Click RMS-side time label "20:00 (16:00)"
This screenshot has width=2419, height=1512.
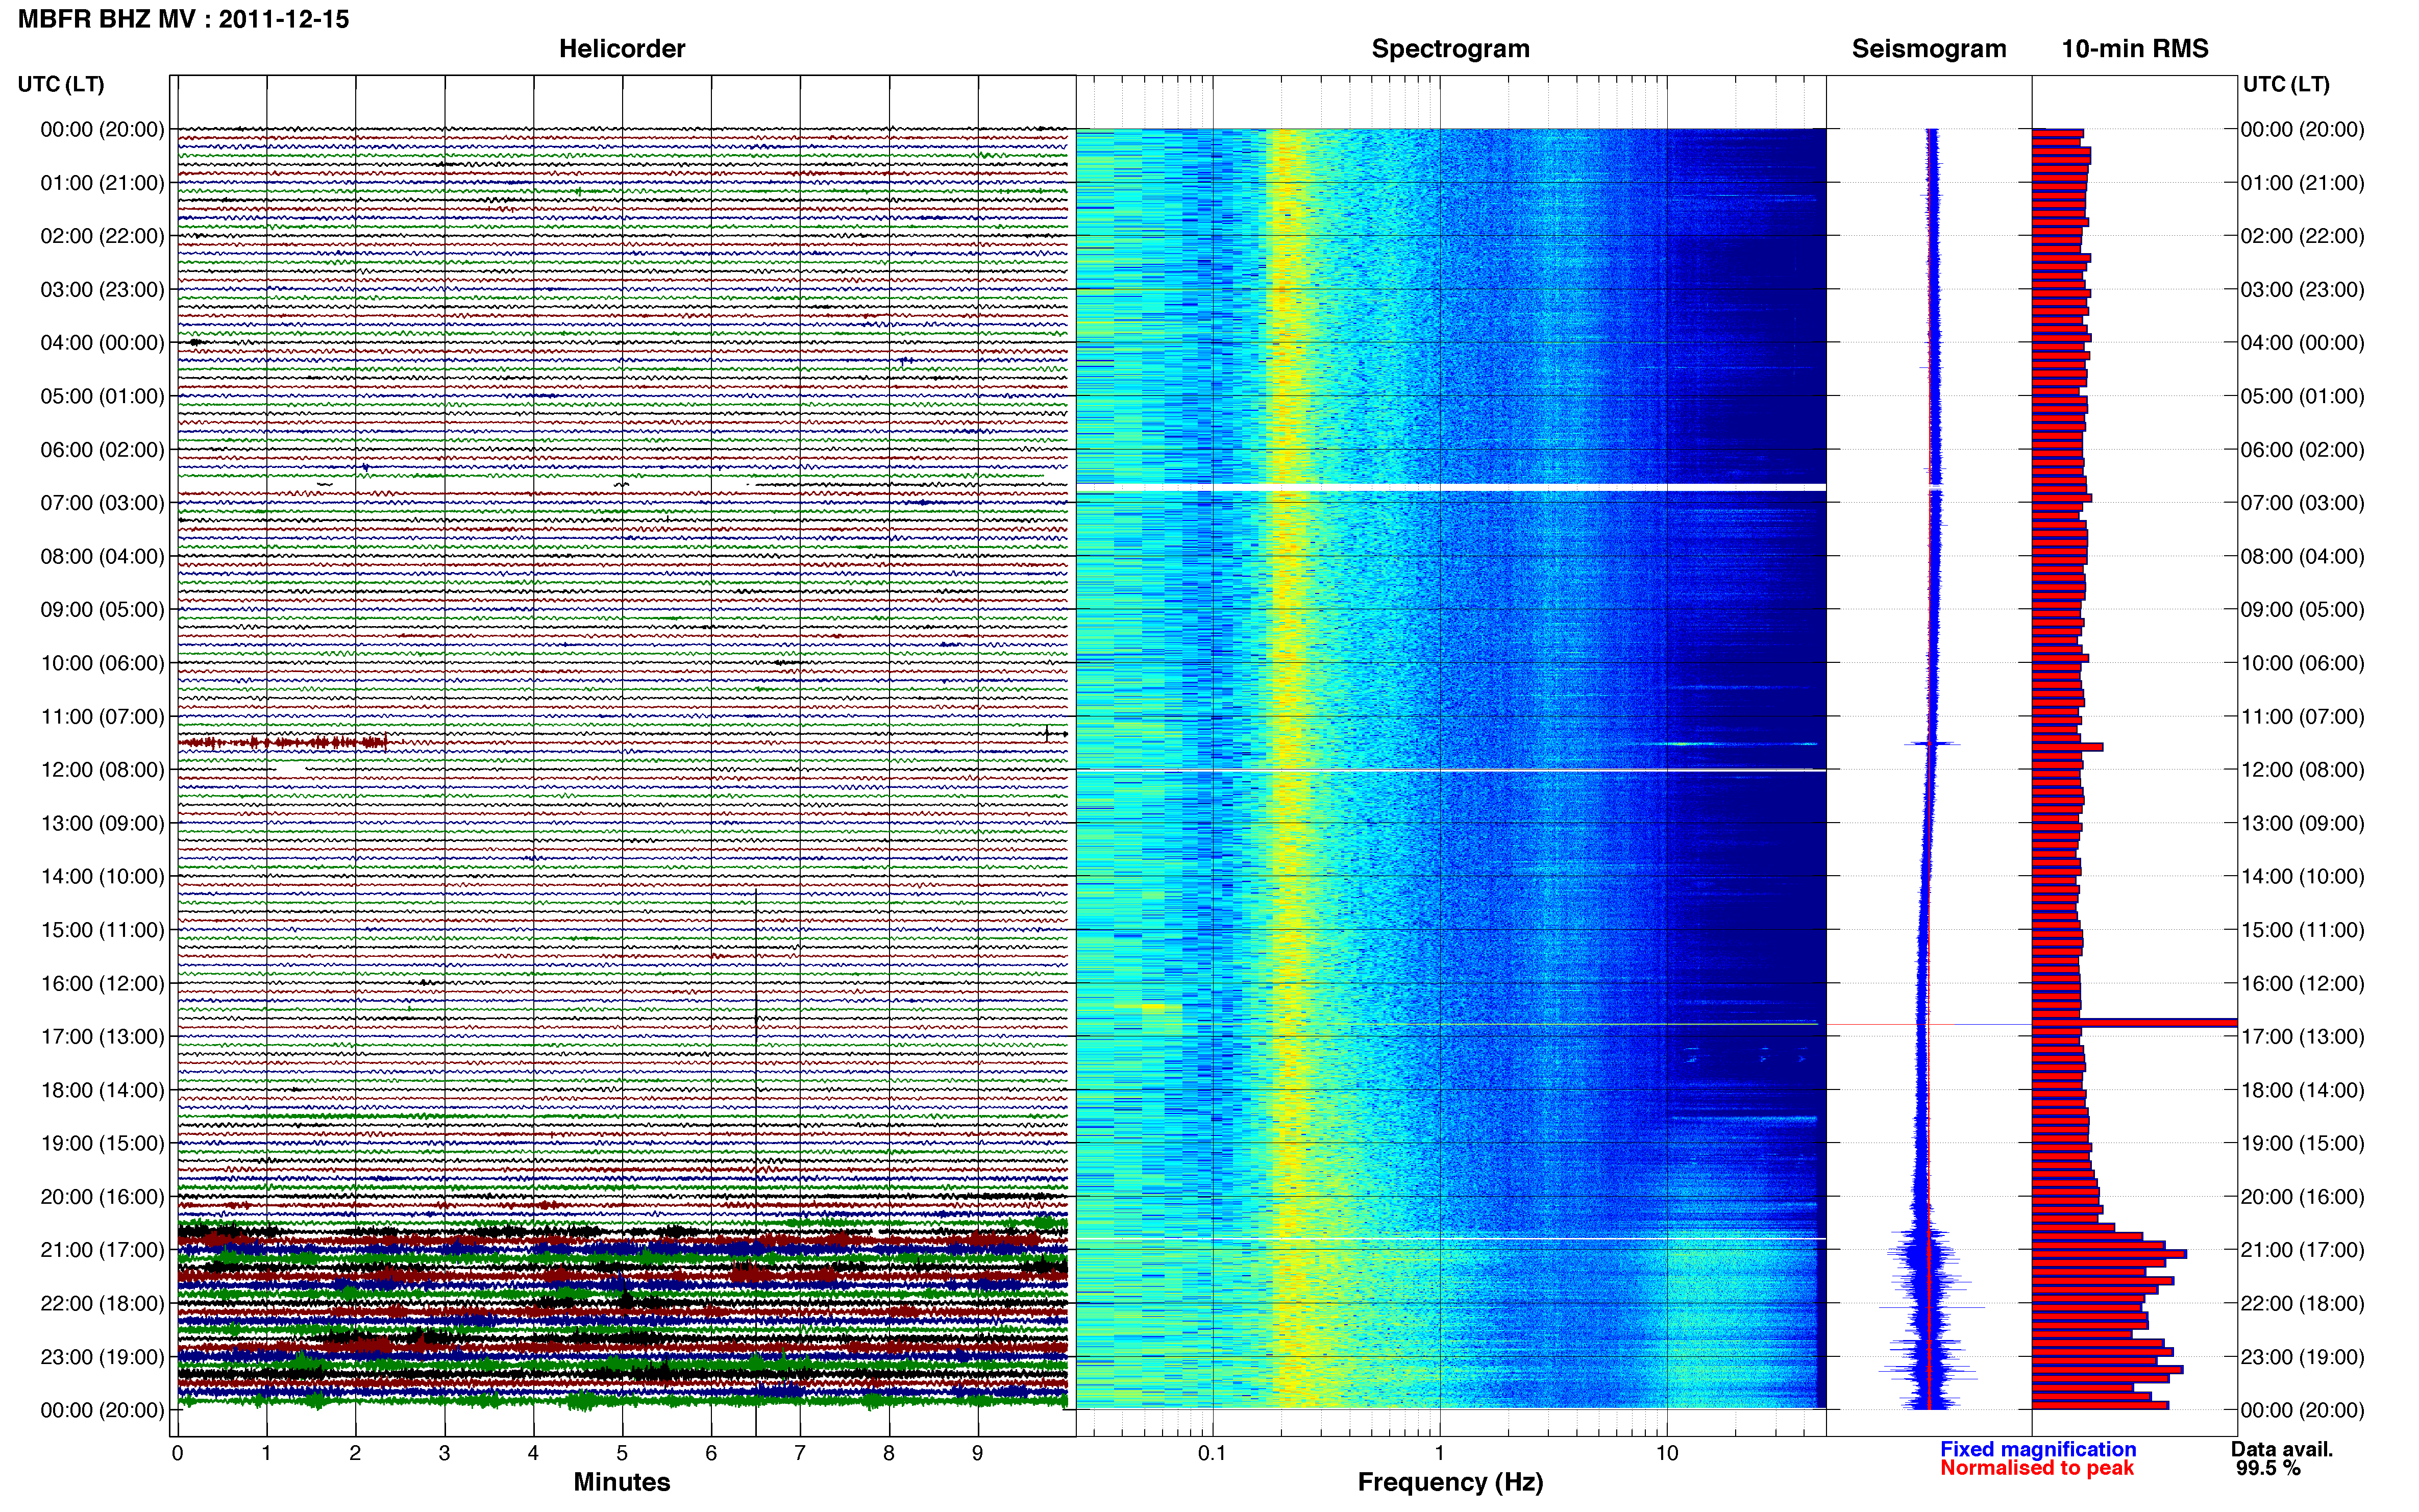point(2303,1197)
